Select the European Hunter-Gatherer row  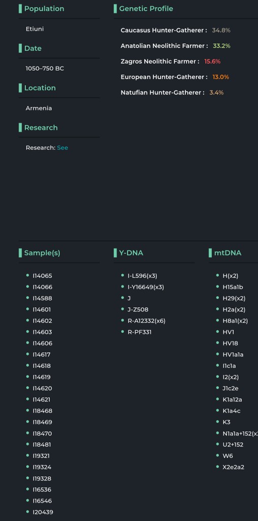(175, 77)
